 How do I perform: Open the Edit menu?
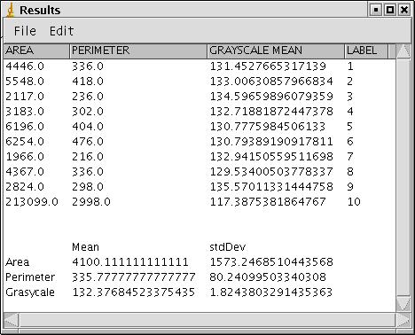point(61,31)
